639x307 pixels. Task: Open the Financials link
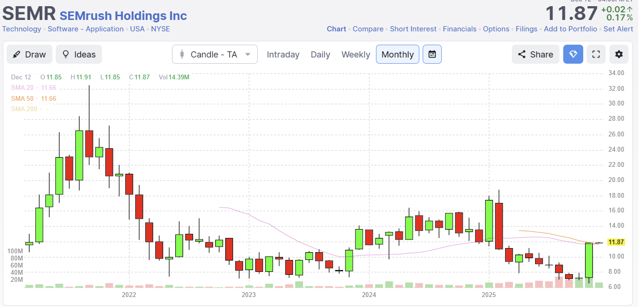click(459, 29)
